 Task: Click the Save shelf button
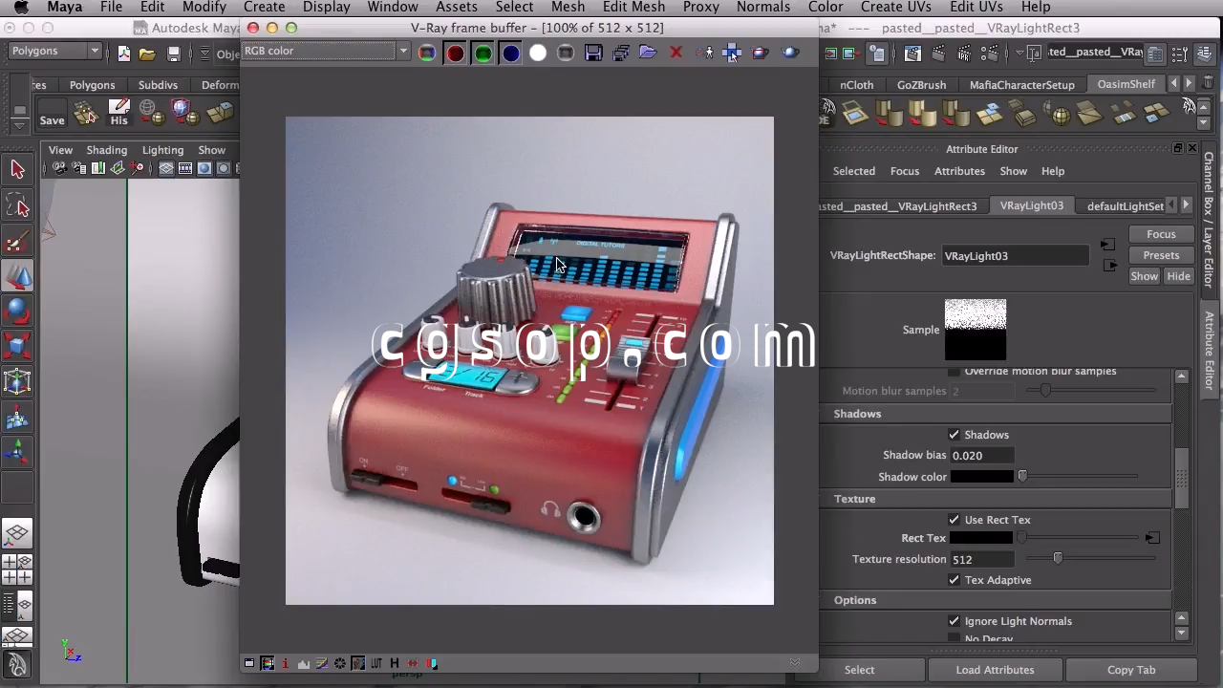click(x=52, y=114)
